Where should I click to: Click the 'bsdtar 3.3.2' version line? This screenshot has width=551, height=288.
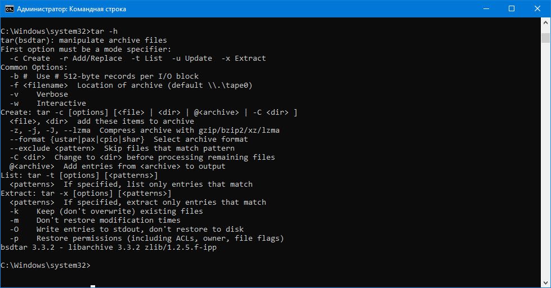pyautogui.click(x=109, y=247)
